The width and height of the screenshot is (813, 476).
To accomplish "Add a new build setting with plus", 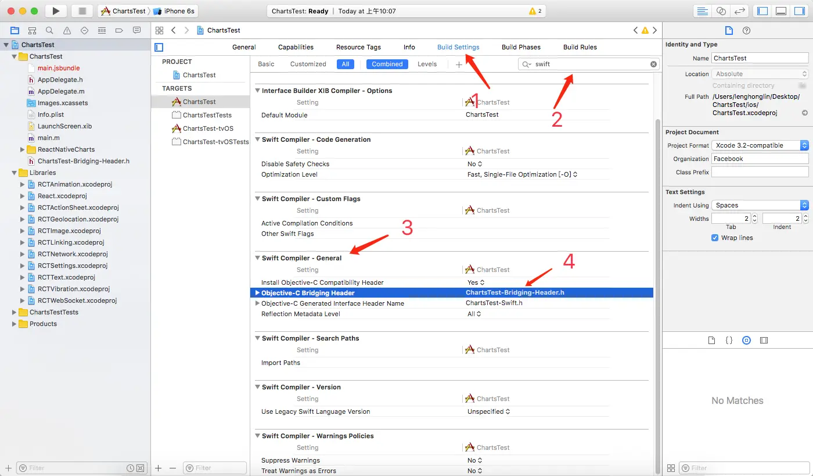I will (459, 65).
